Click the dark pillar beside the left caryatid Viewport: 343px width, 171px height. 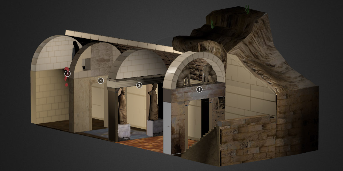[113, 116]
